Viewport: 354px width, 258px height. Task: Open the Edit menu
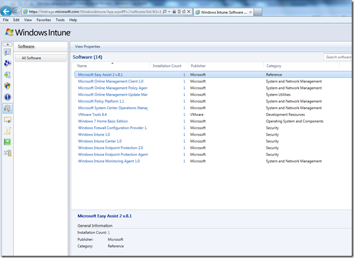pos(16,20)
